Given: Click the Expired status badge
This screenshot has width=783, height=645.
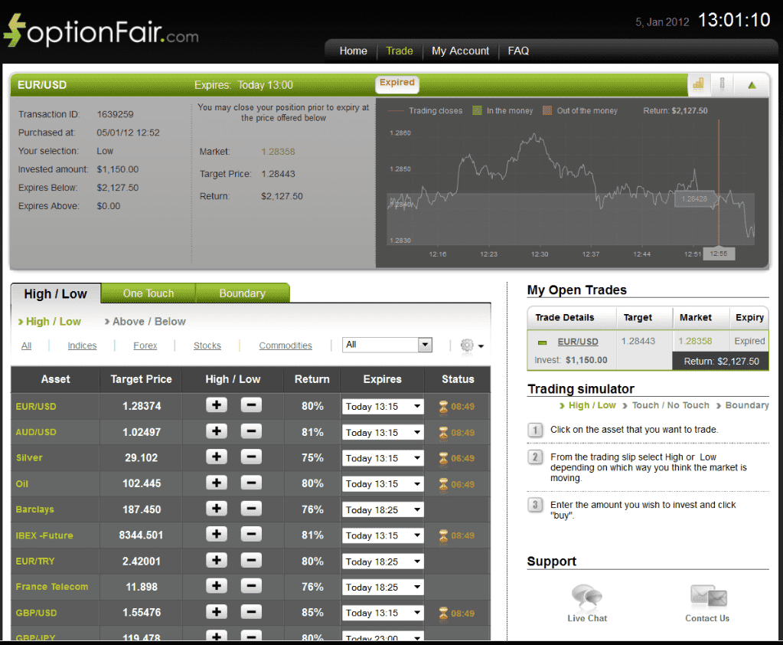Looking at the screenshot, I should pos(397,83).
